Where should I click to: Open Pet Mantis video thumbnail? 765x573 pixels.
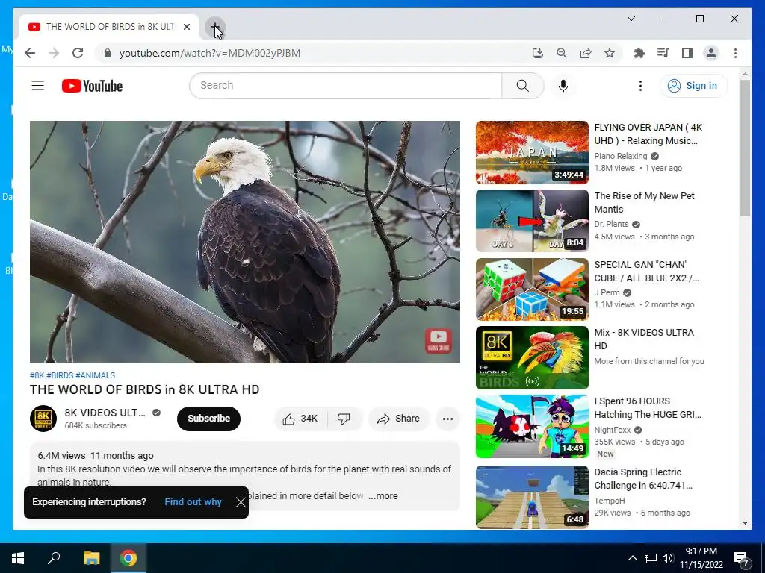[x=532, y=221]
